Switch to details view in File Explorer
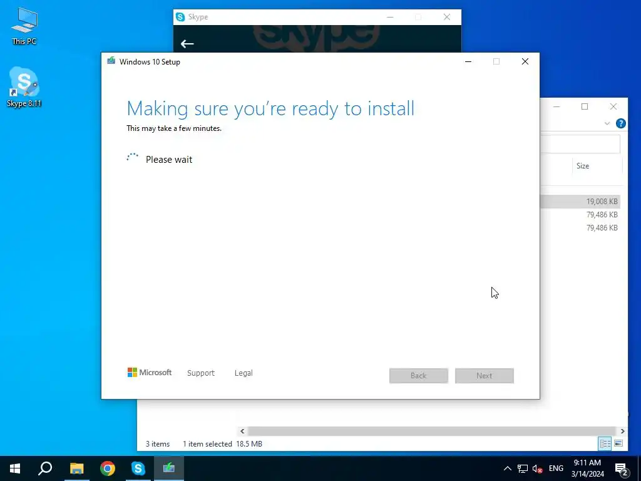 point(605,443)
